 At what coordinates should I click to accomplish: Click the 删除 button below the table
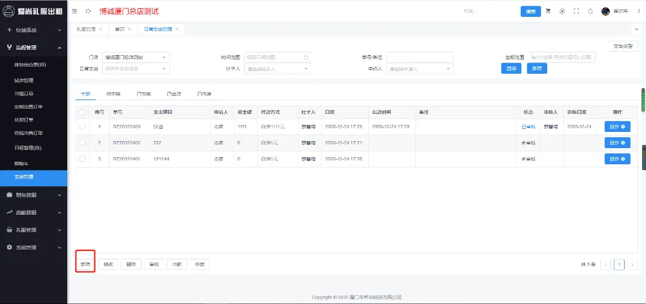pyautogui.click(x=130, y=264)
